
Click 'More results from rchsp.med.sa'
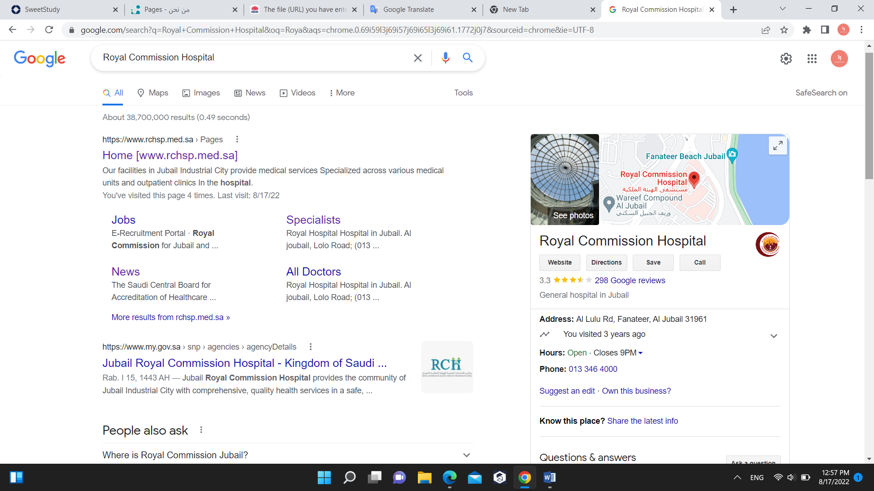pyautogui.click(x=171, y=317)
